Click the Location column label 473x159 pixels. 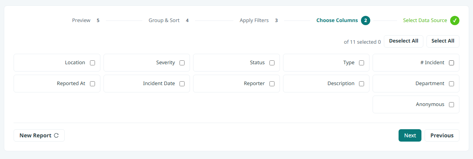[x=75, y=63]
